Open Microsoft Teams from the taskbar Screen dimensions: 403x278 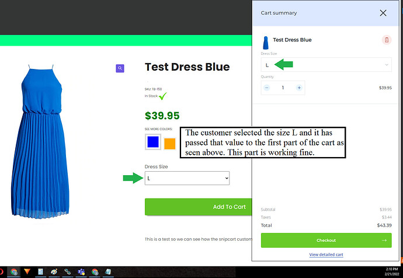tap(81, 272)
